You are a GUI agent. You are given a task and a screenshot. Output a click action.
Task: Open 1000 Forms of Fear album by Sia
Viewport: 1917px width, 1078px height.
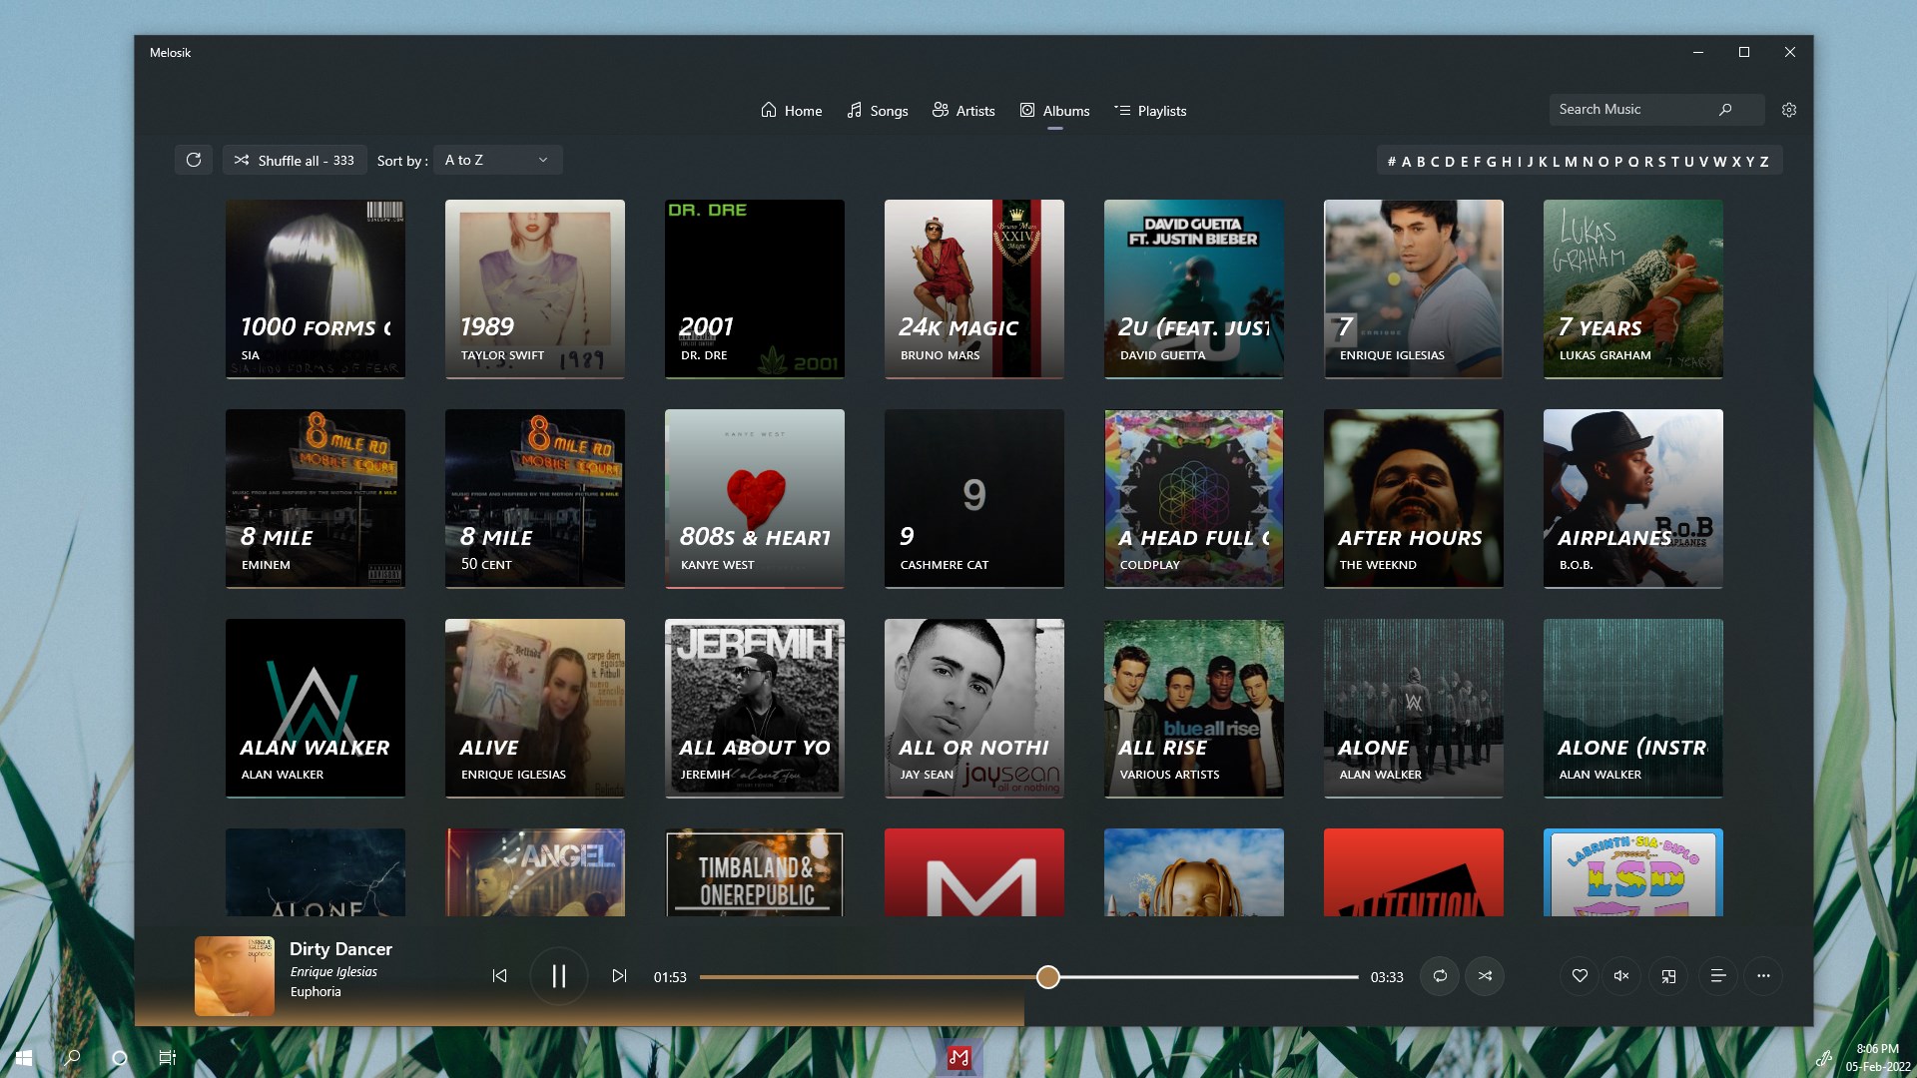coord(316,288)
